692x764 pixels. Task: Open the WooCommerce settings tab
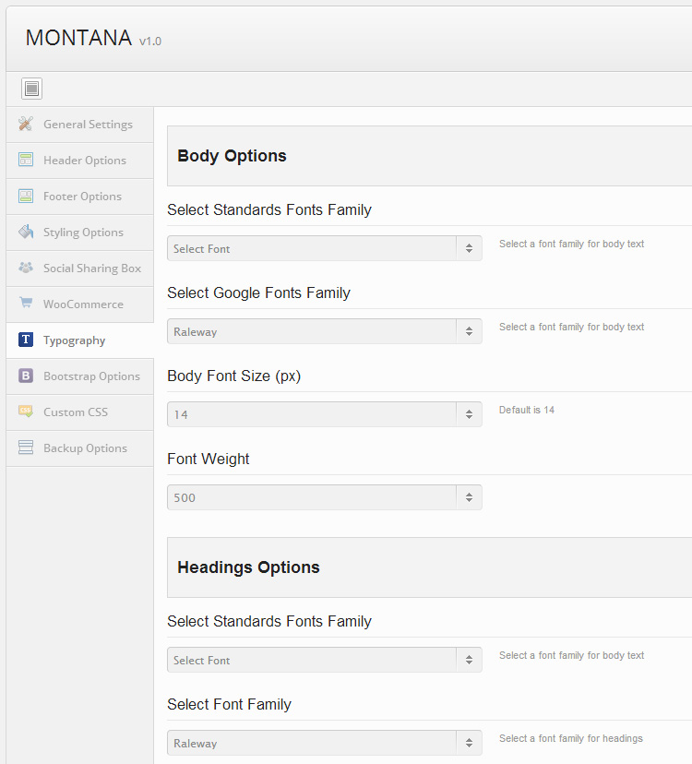point(83,304)
